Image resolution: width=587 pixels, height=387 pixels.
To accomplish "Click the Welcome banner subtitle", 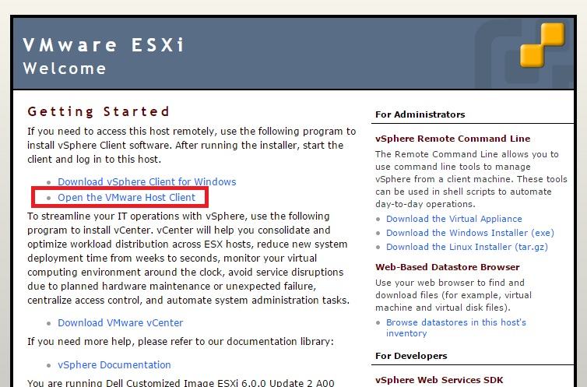I will tap(65, 69).
